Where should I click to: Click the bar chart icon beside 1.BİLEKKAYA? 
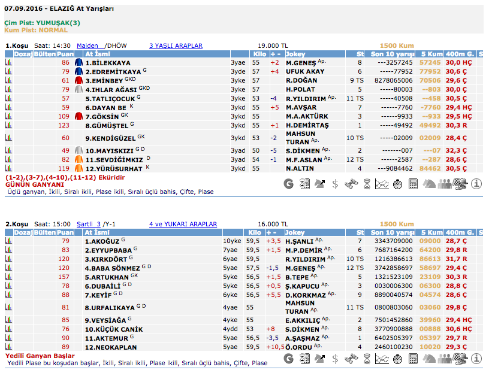point(9,63)
